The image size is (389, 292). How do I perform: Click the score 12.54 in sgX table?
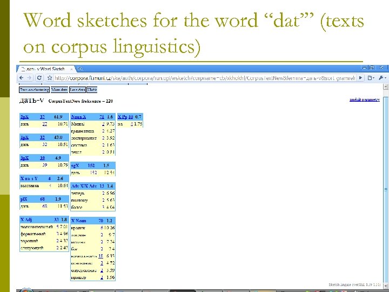(x=109, y=172)
